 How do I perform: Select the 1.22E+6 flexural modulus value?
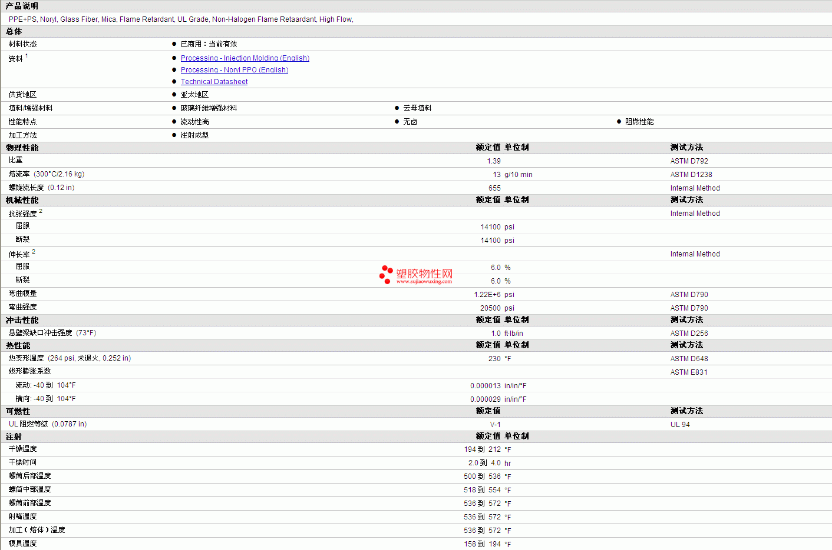[487, 295]
